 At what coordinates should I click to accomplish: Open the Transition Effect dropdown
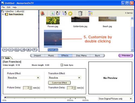point(79,78)
